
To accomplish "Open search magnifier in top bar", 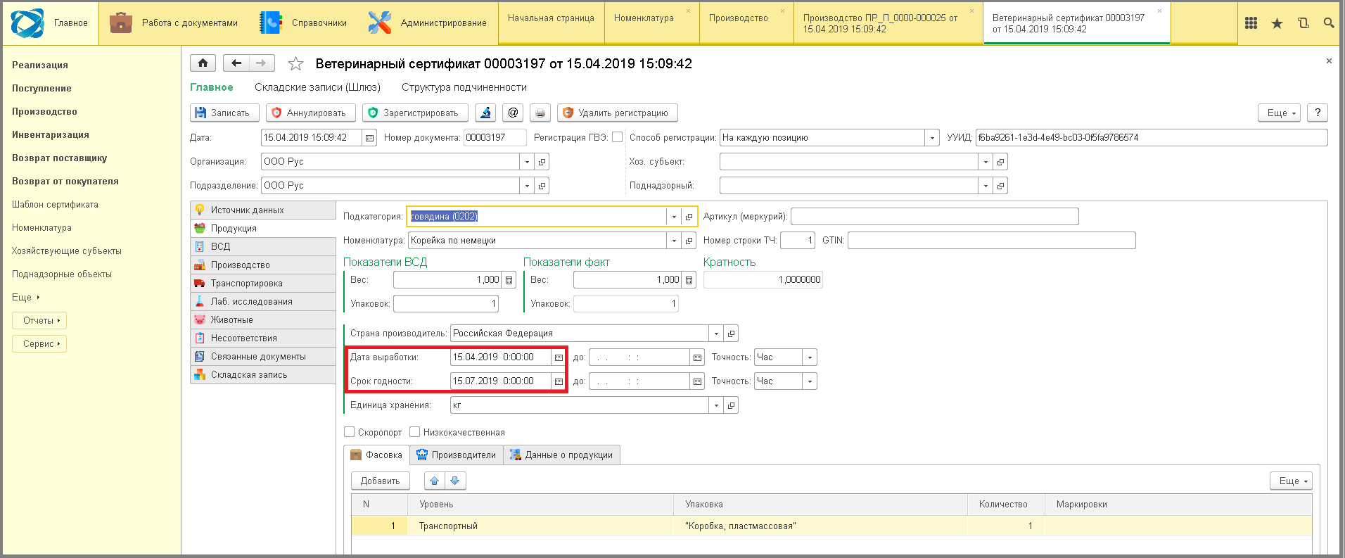I will (1329, 23).
